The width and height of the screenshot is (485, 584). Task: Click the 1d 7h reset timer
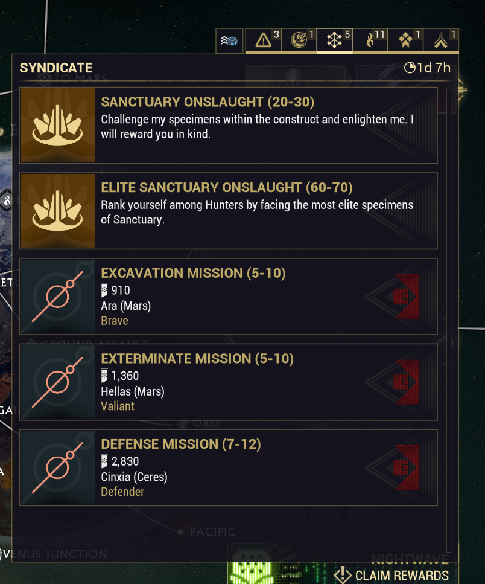(427, 68)
